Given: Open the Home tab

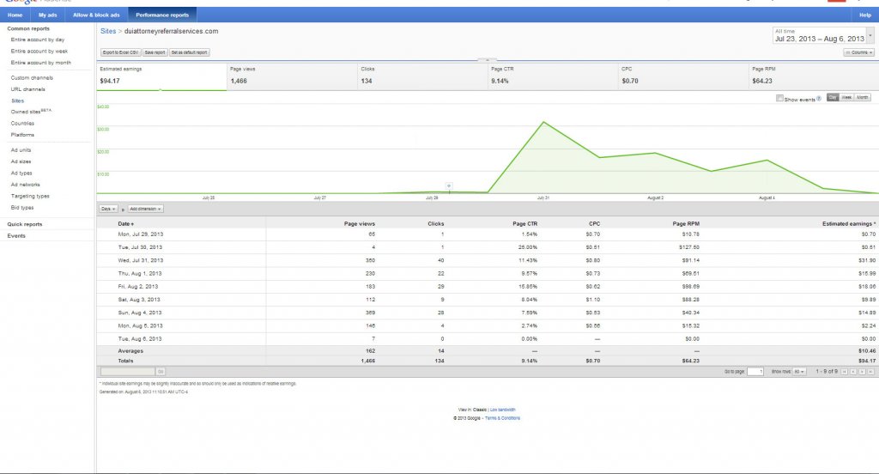Looking at the screenshot, I should pyautogui.click(x=15, y=15).
